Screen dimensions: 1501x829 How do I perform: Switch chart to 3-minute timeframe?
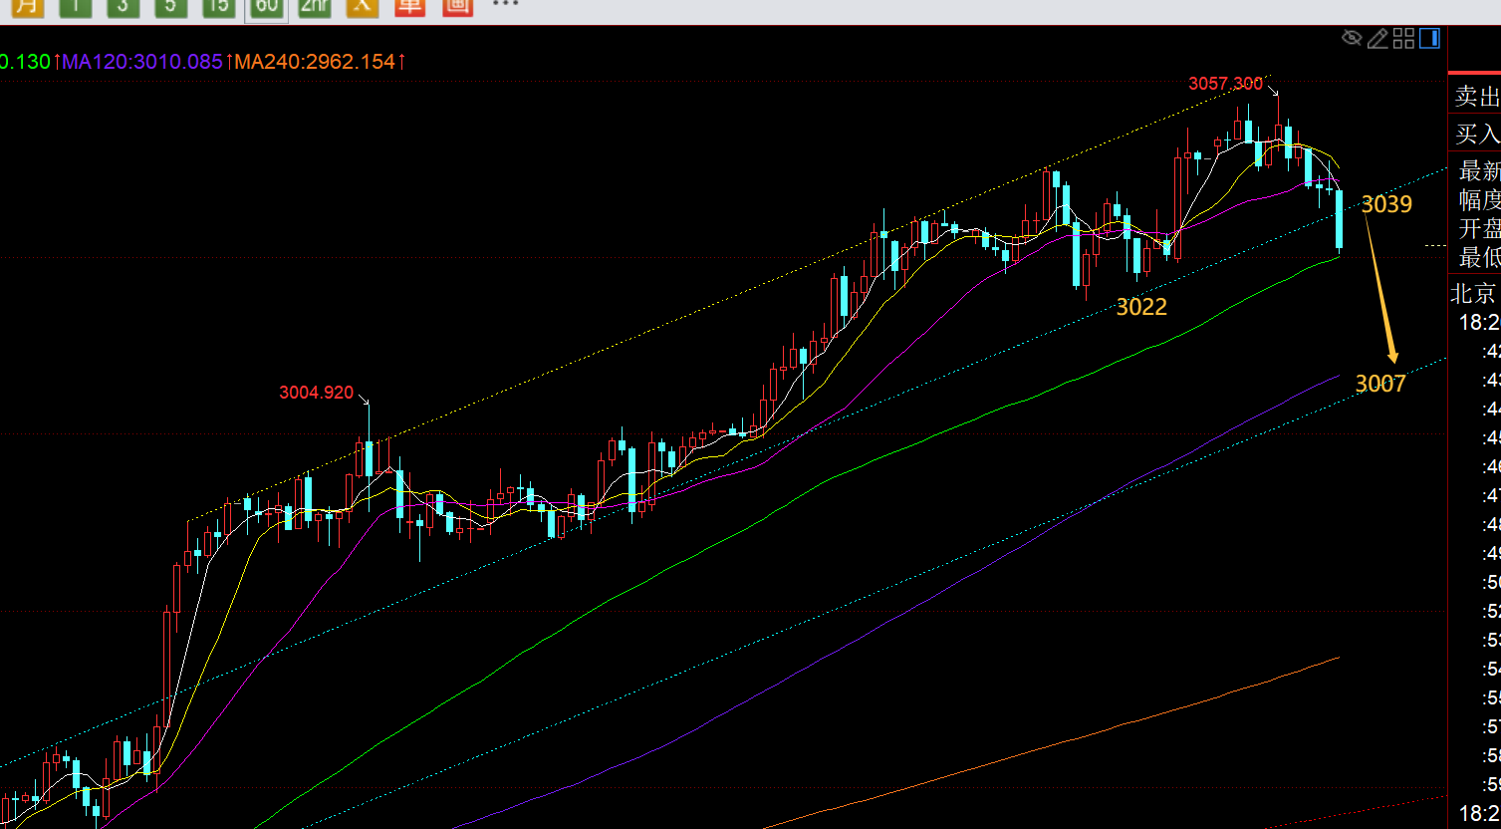point(123,6)
